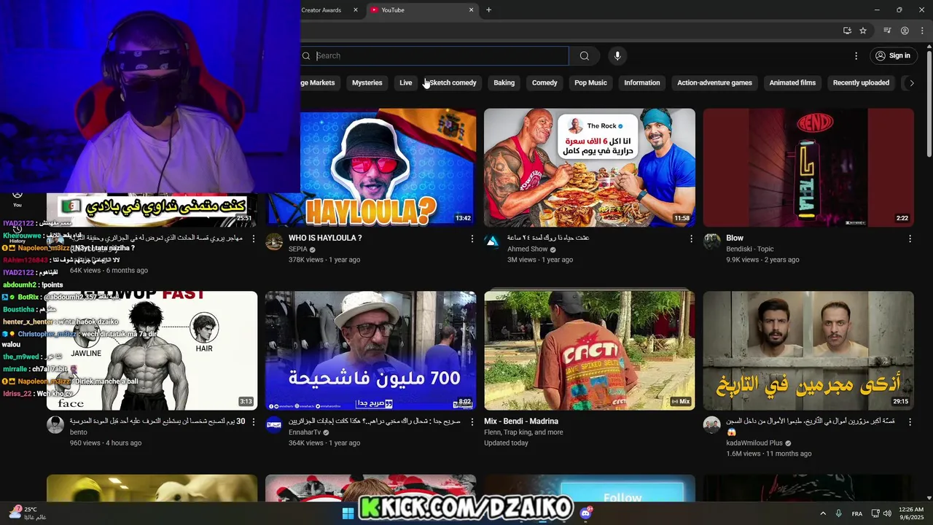Open options menu for EnnaharTv video
The width and height of the screenshot is (933, 525).
point(472,421)
